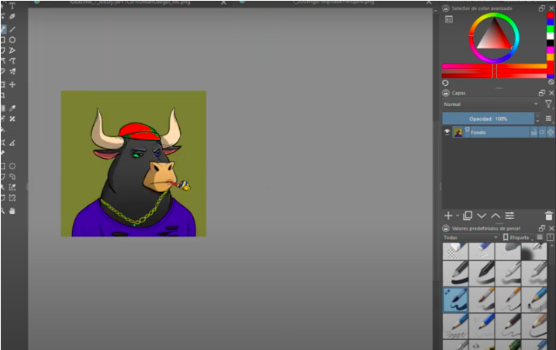556x350 pixels.
Task: Pick the red swatch in color history
Action: [x=550, y=15]
